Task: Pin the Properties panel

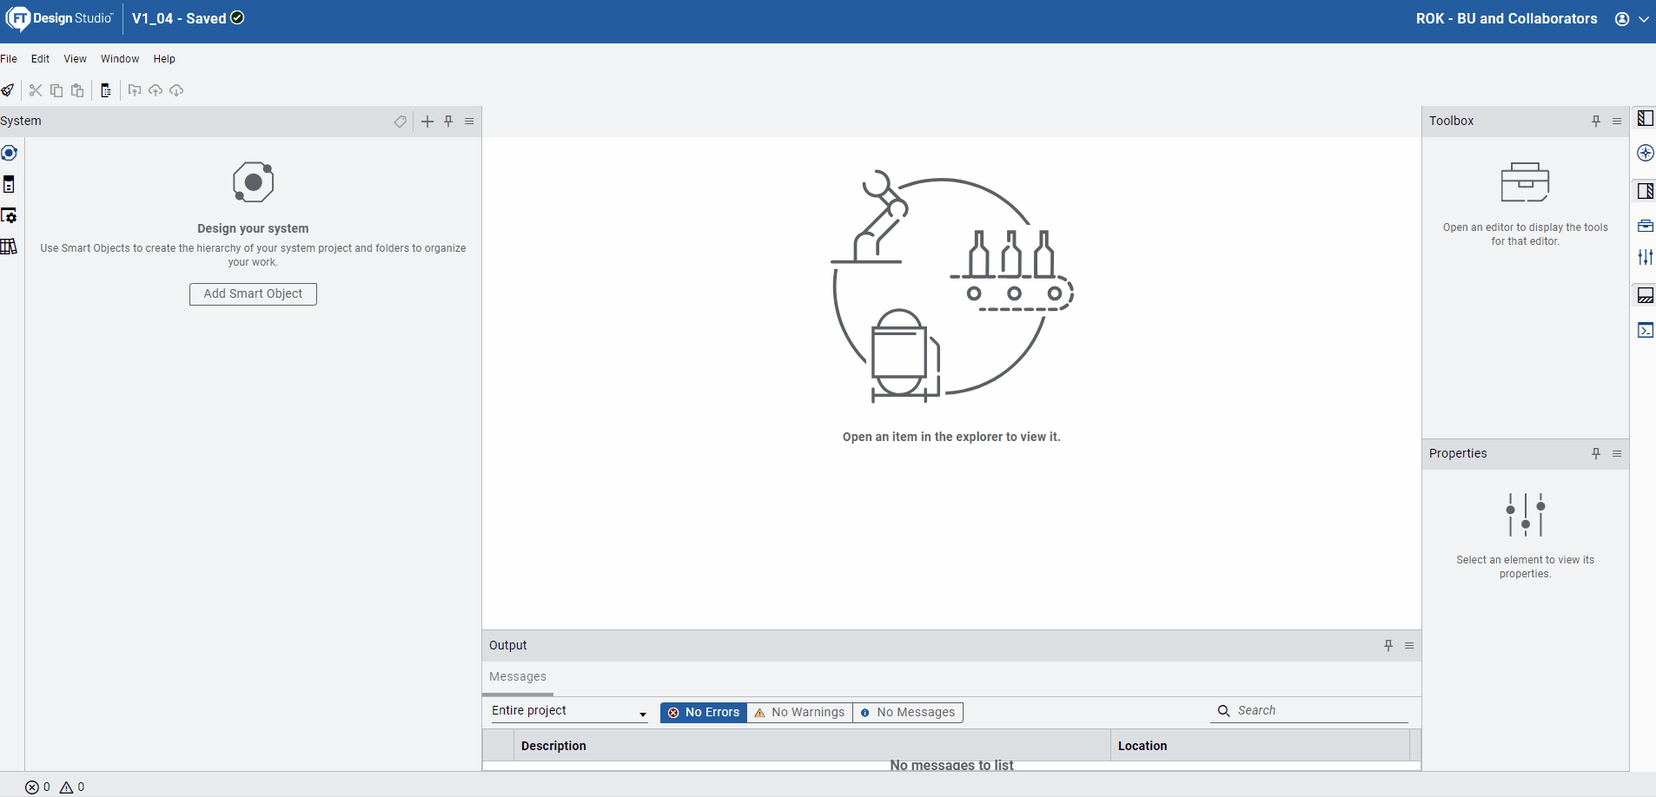Action: tap(1596, 454)
